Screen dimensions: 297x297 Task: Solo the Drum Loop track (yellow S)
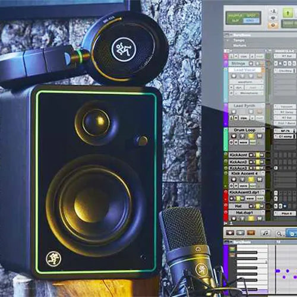[x=251, y=136]
